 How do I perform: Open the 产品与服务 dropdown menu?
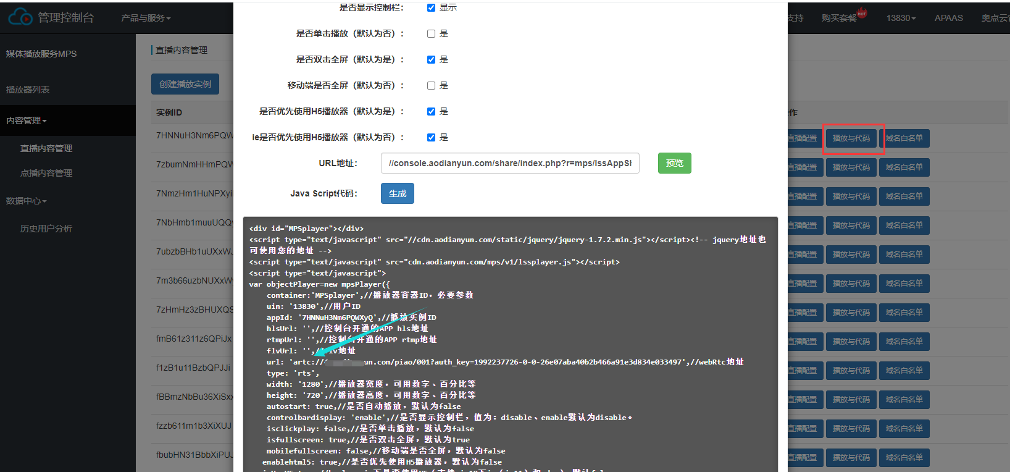pos(146,18)
